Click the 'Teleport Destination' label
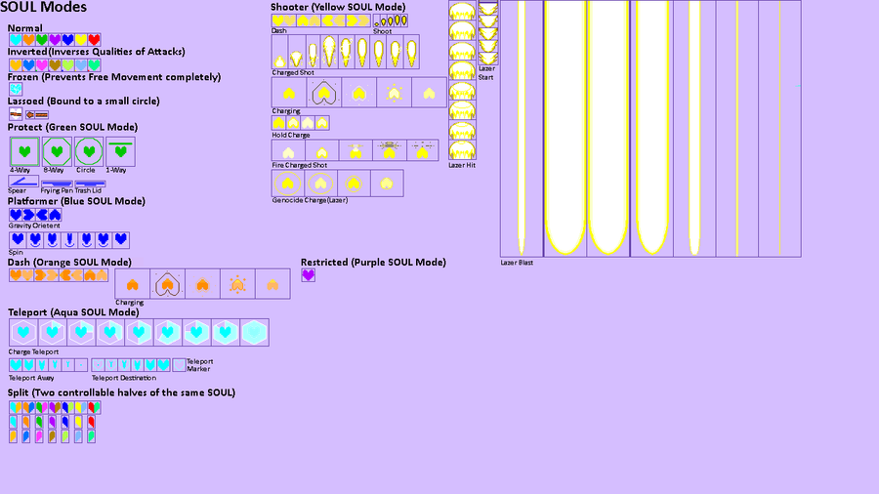This screenshot has height=494, width=879. (124, 378)
